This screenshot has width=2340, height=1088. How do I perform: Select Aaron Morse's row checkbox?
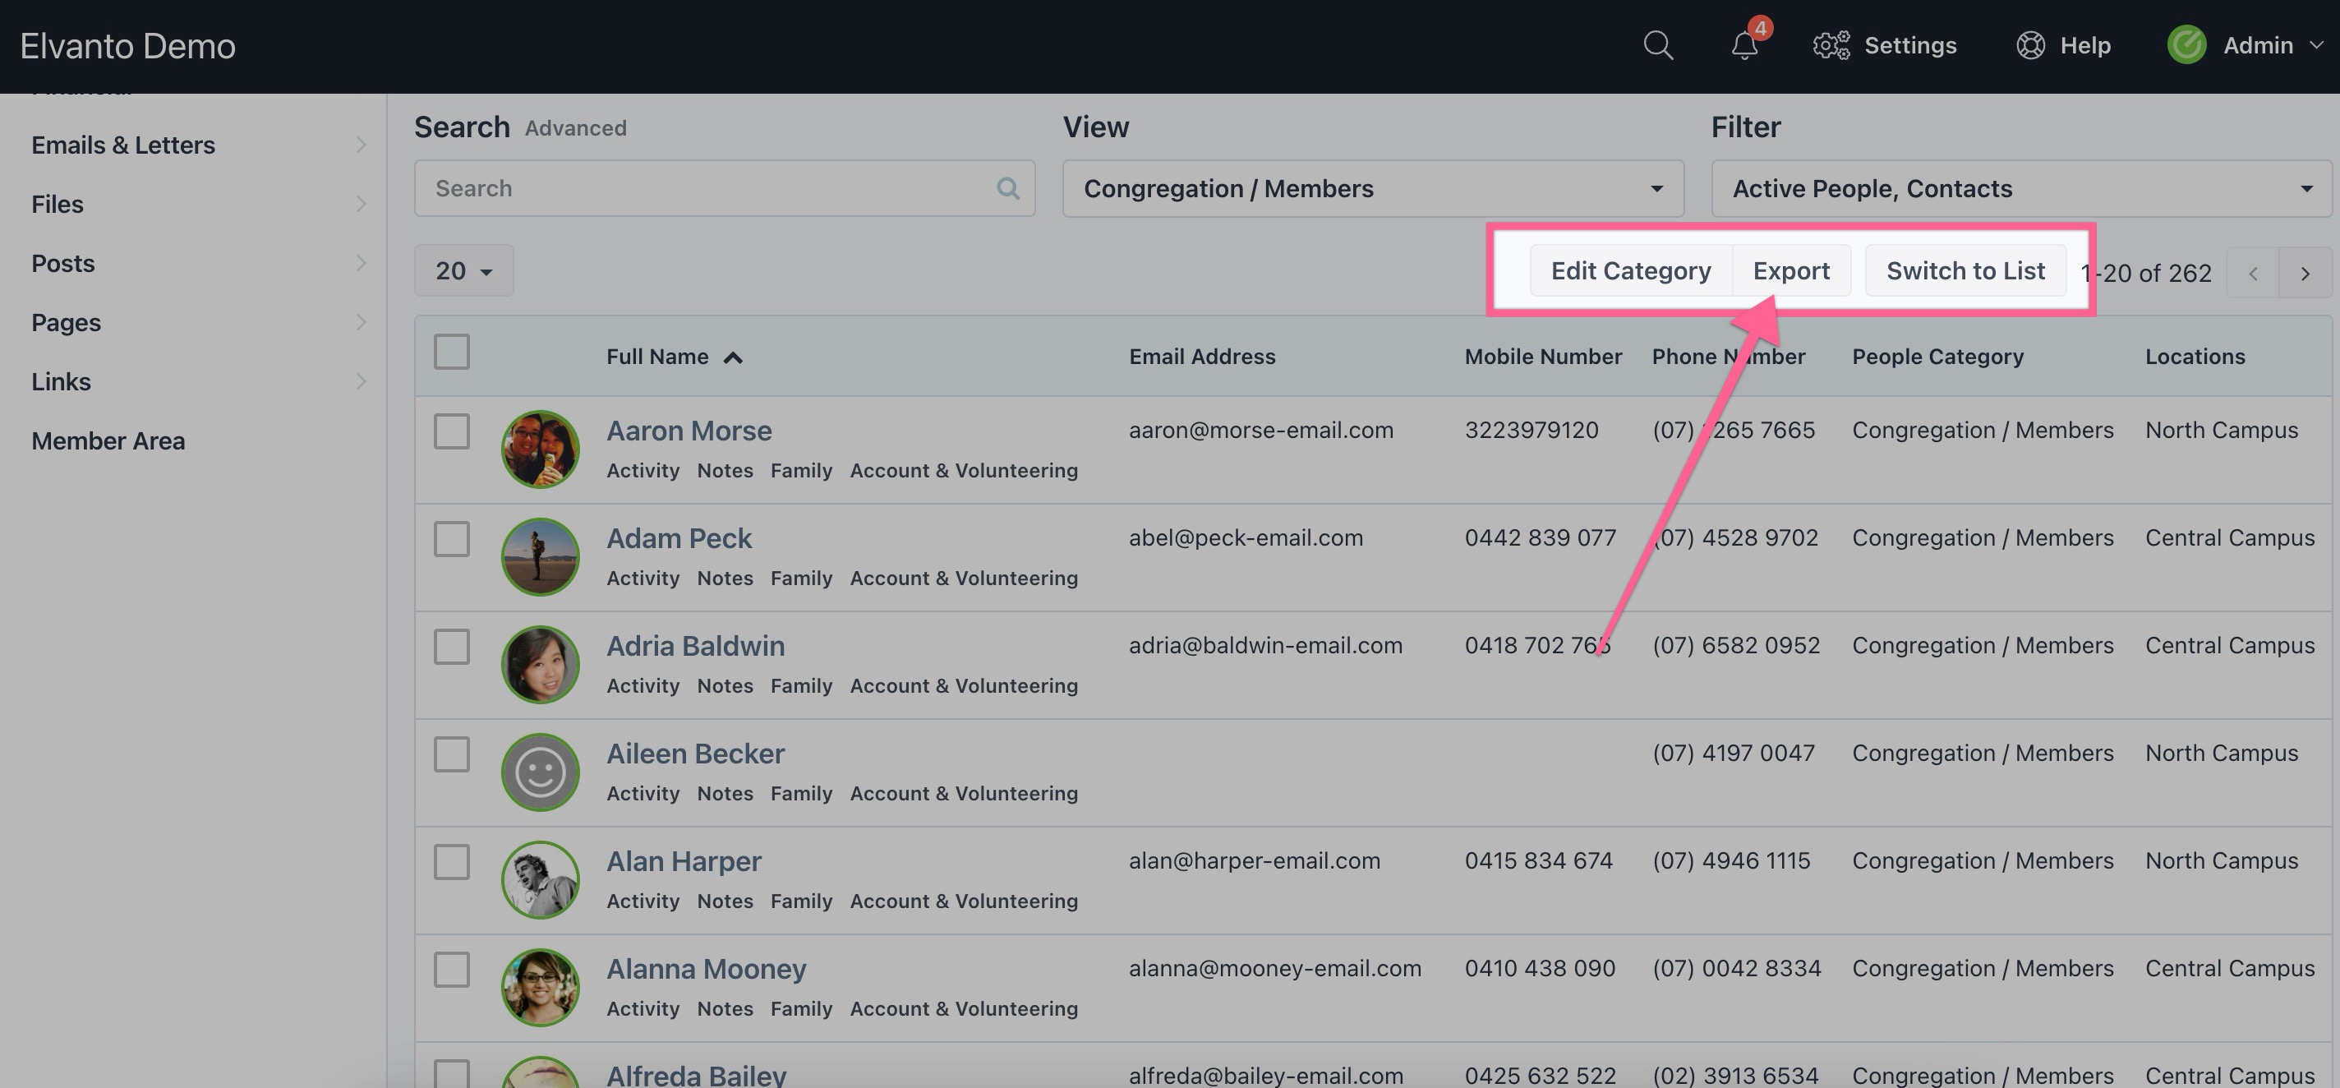point(451,431)
